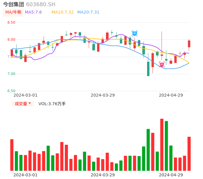
Task: Click the pink bull (牛) signal marker
Action: coord(162,64)
